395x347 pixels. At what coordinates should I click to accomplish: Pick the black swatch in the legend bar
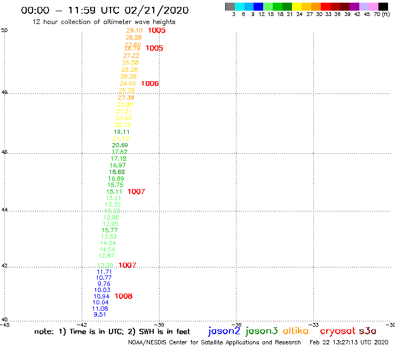pos(383,7)
